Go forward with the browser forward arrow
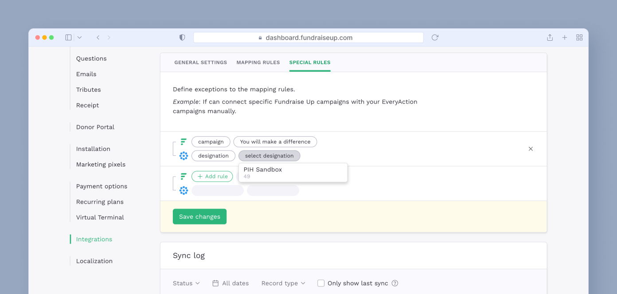This screenshot has width=617, height=294. [x=109, y=38]
